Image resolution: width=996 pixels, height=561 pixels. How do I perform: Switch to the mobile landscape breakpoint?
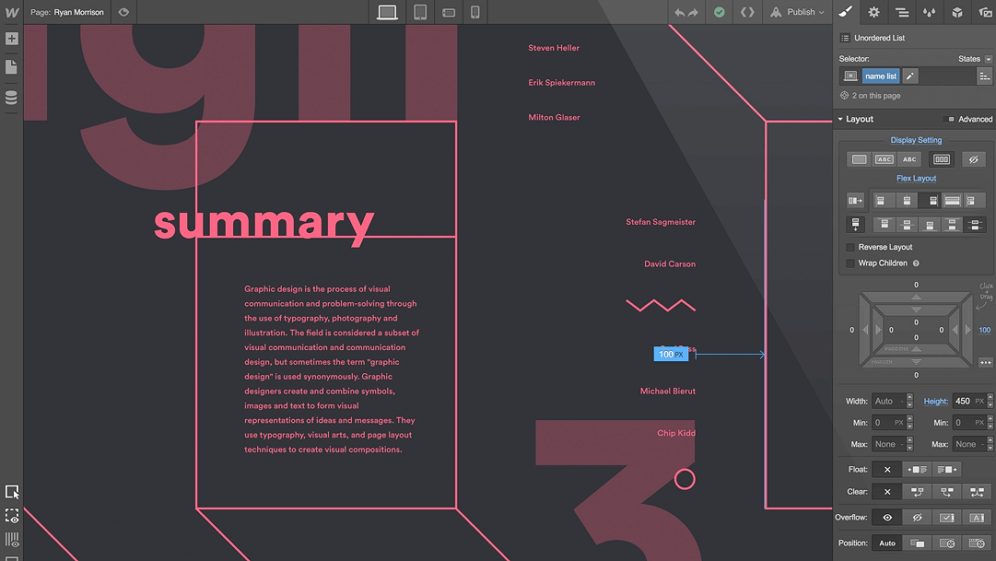449,12
